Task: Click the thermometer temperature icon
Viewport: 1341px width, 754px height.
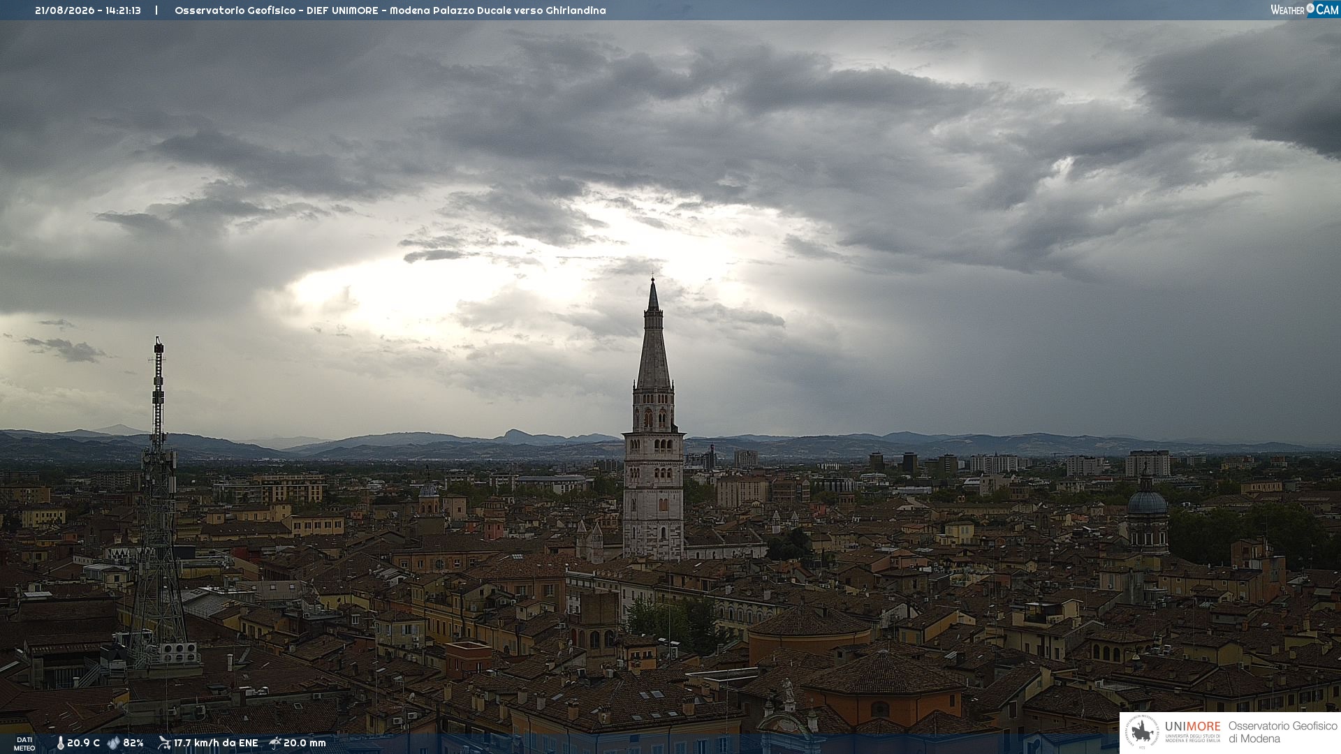Action: coord(60,743)
